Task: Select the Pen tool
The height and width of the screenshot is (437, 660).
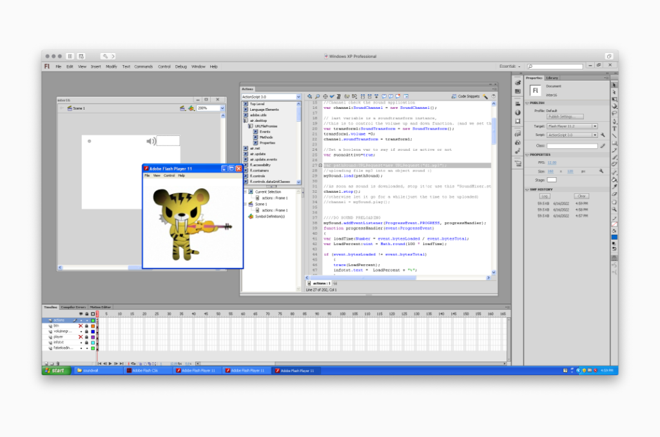Action: [x=614, y=121]
